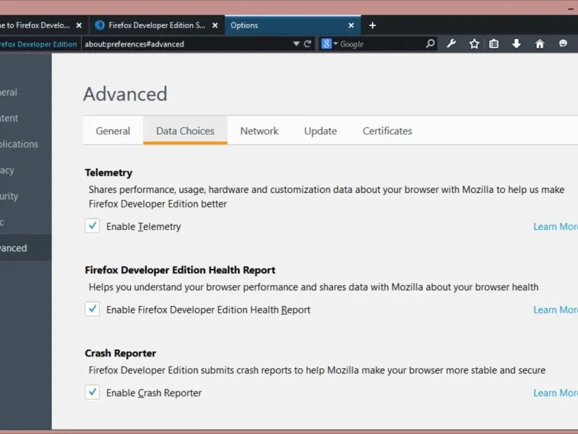Show the bookmarks list icon
Image resolution: width=578 pixels, height=434 pixels.
tap(494, 43)
